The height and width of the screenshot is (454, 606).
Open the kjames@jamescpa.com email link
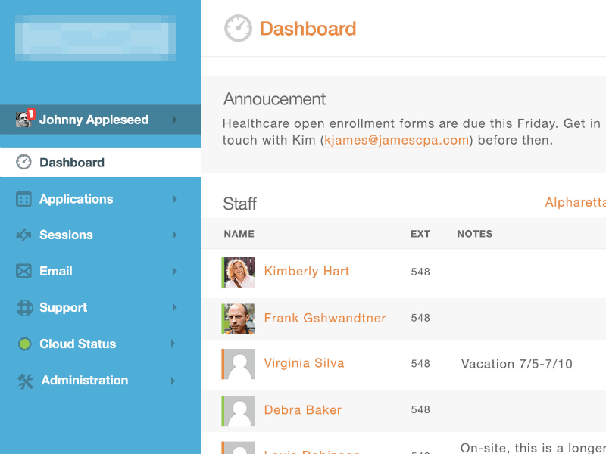[396, 140]
